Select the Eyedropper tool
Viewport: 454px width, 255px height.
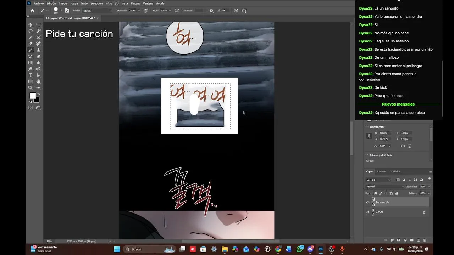click(x=31, y=44)
